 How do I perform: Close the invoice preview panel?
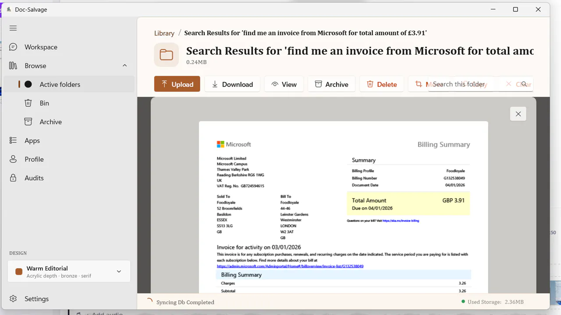point(518,114)
